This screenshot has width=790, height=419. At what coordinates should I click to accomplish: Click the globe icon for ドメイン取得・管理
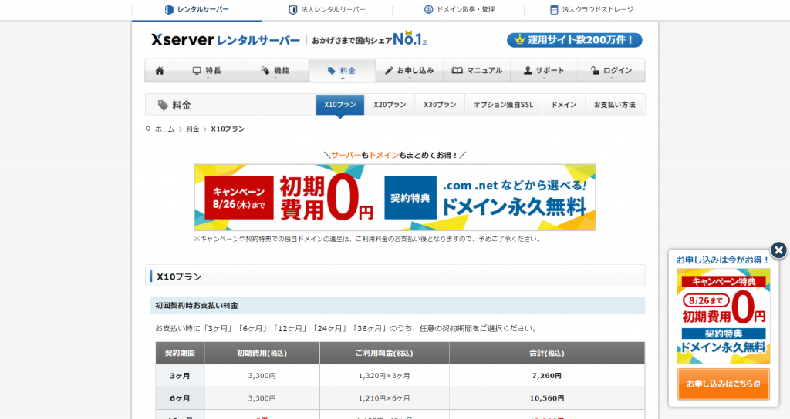point(428,9)
